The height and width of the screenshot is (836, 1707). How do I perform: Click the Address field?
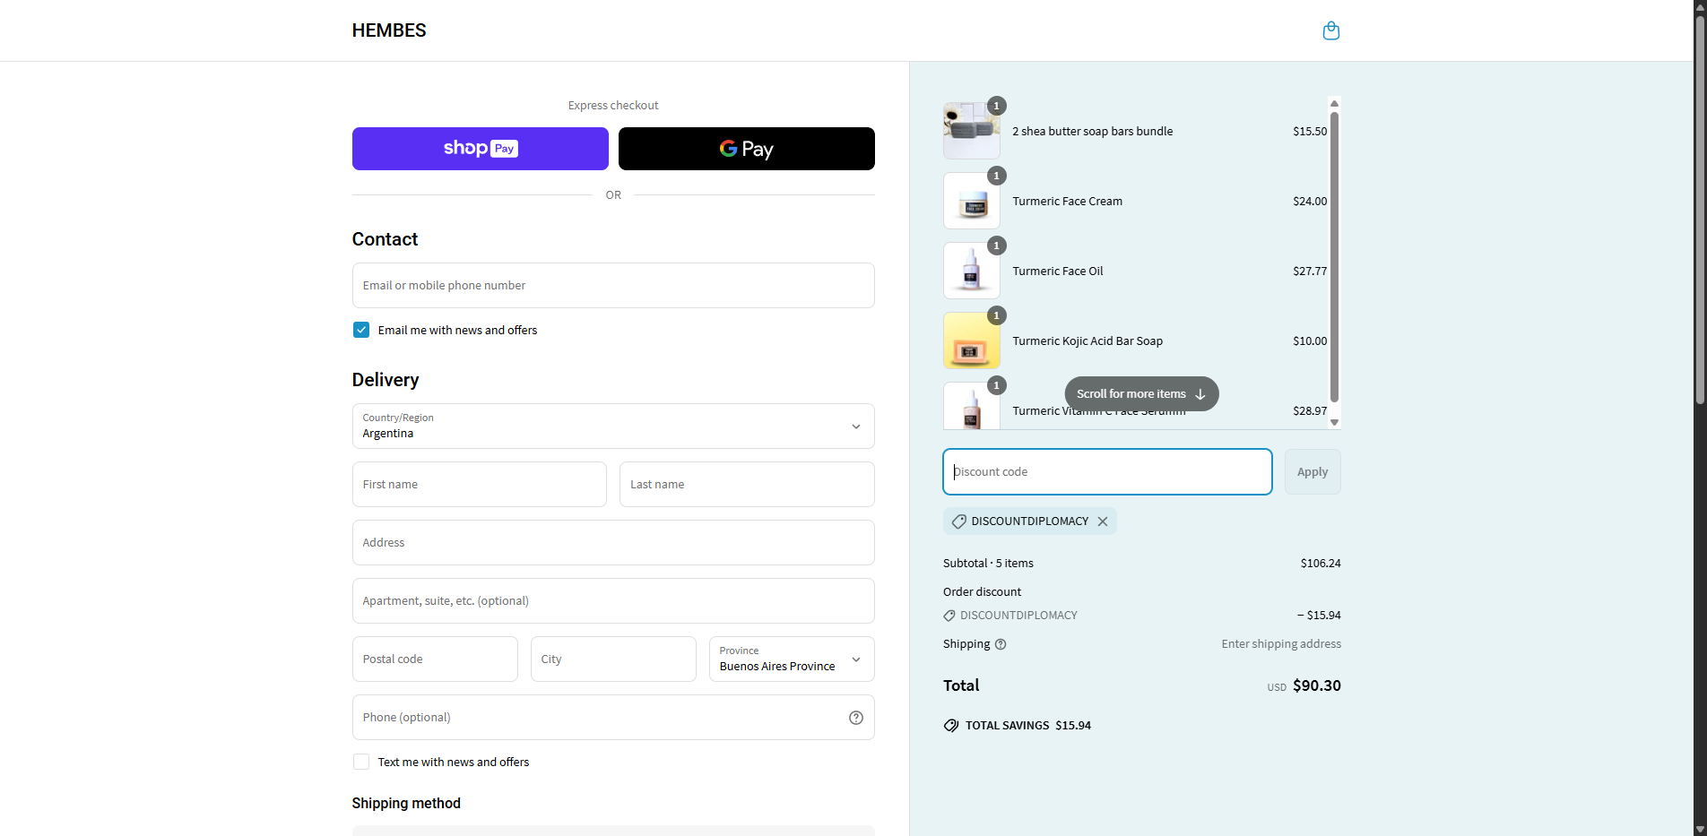pos(613,543)
